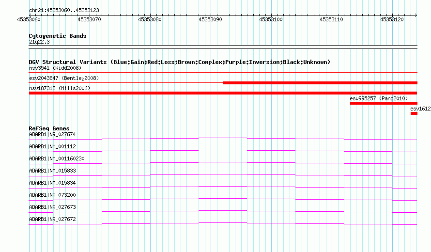Open transcript ADARB1|NR_027672
The height and width of the screenshot is (252, 431).
(52, 219)
